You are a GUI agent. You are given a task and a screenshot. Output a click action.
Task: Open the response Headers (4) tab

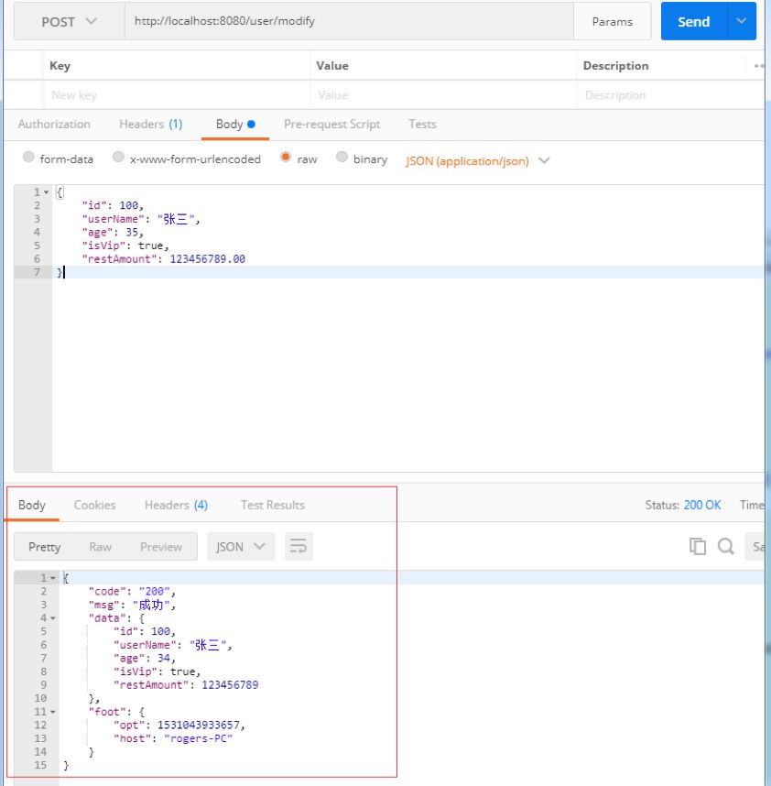point(176,505)
